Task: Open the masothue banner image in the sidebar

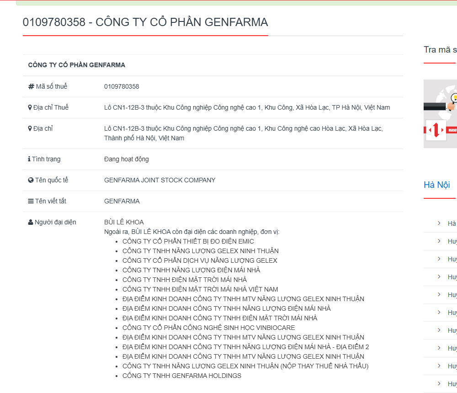Action: click(x=440, y=114)
